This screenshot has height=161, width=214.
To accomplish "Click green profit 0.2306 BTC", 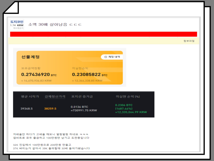I will (124, 105).
